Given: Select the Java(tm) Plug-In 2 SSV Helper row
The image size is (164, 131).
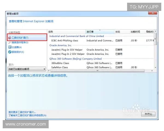Looking at the screenshot, I should [101, 54].
